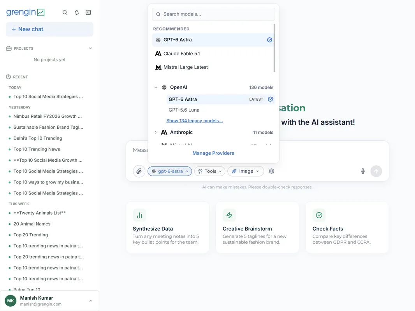Image resolution: width=415 pixels, height=311 pixels.
Task: Attach a file with paperclip icon
Action: pyautogui.click(x=139, y=171)
